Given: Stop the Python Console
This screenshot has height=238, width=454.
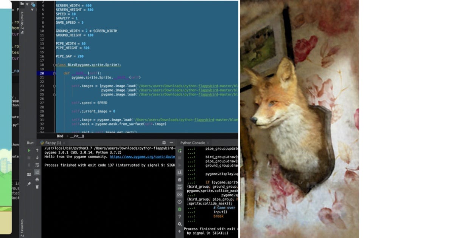Looking at the screenshot, I should tap(180, 158).
